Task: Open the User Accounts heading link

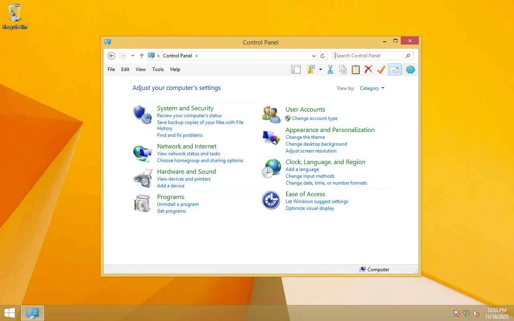Action: point(305,110)
